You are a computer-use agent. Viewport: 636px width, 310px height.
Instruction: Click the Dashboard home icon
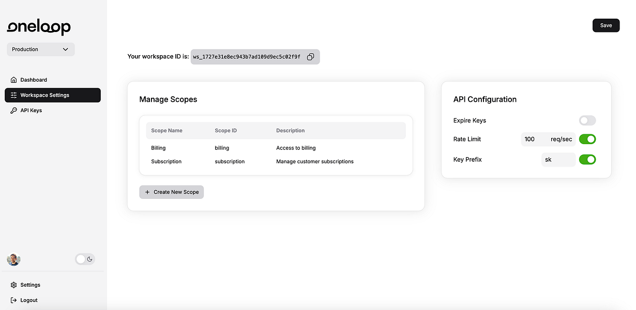point(14,80)
